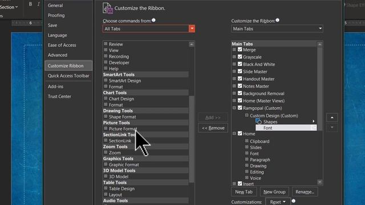The image size is (365, 205).
Task: Click the Italic icon in the PowerPoint ribbon
Action: pos(38,4)
